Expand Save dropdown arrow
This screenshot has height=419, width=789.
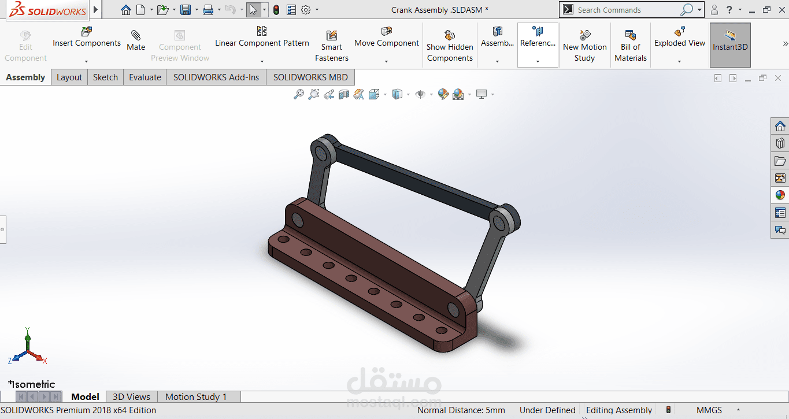coord(196,10)
